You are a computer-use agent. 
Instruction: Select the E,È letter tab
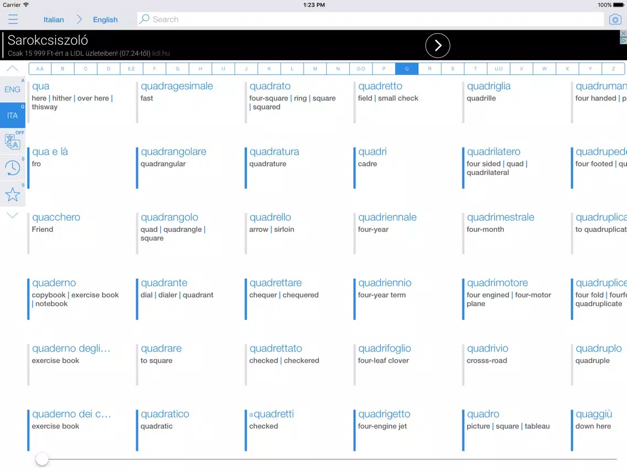tap(131, 69)
